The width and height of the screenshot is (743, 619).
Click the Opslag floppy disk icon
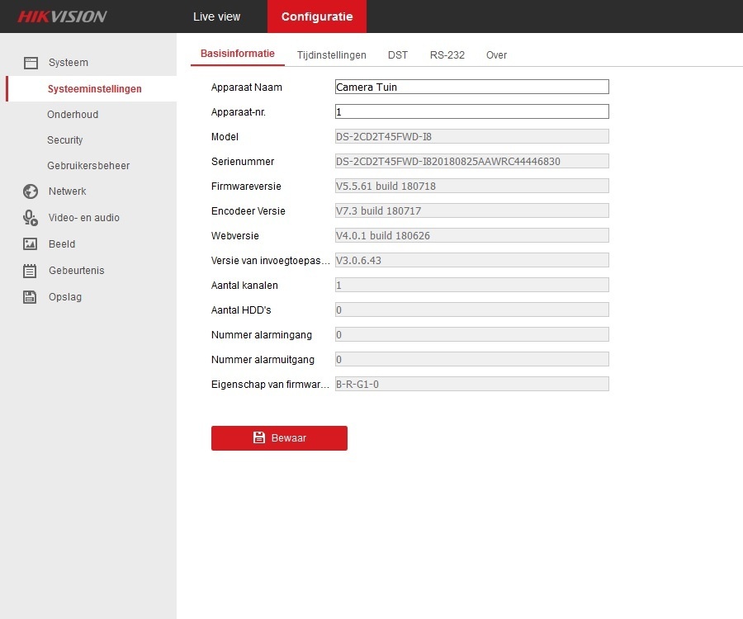[30, 297]
